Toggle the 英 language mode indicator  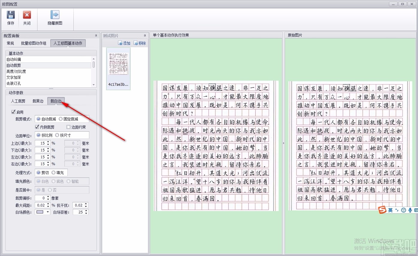point(390,210)
